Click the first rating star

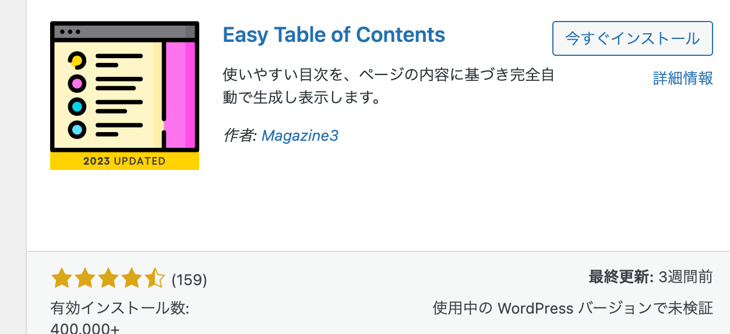pos(61,279)
